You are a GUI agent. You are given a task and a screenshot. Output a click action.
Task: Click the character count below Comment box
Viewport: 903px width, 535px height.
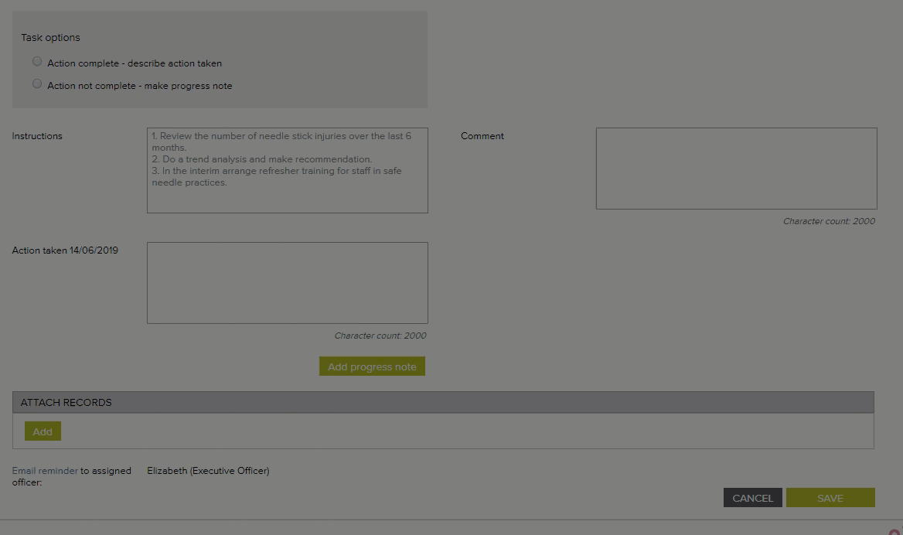click(829, 221)
